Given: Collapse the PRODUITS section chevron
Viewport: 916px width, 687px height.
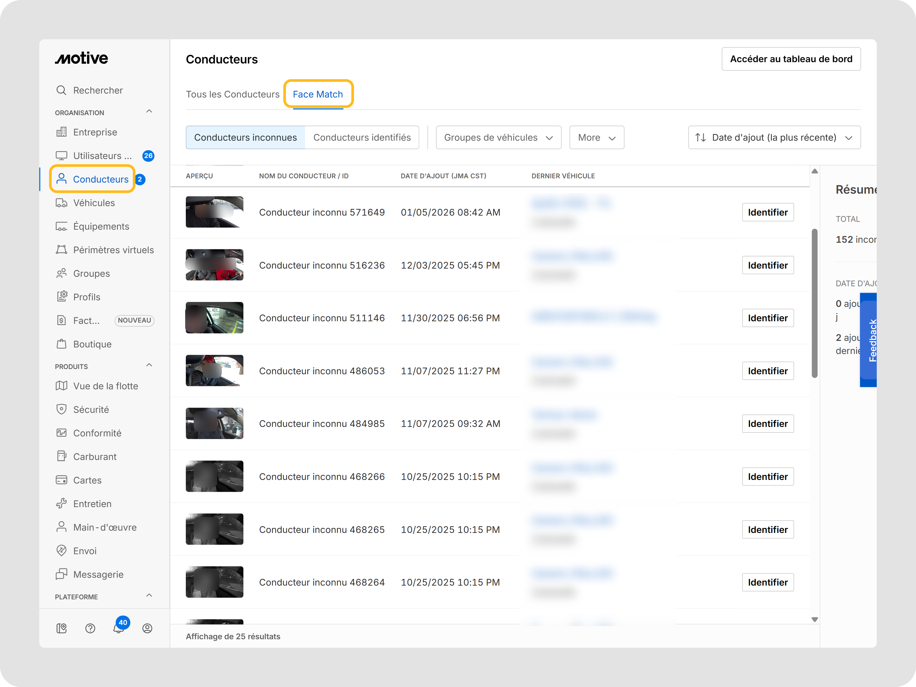Looking at the screenshot, I should pos(149,365).
